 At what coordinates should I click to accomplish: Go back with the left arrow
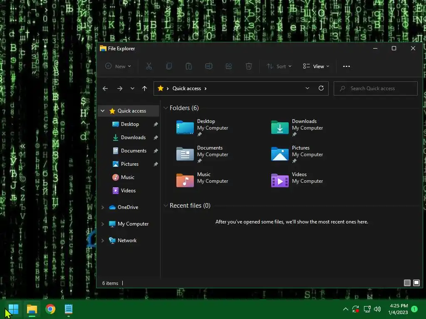pyautogui.click(x=105, y=88)
